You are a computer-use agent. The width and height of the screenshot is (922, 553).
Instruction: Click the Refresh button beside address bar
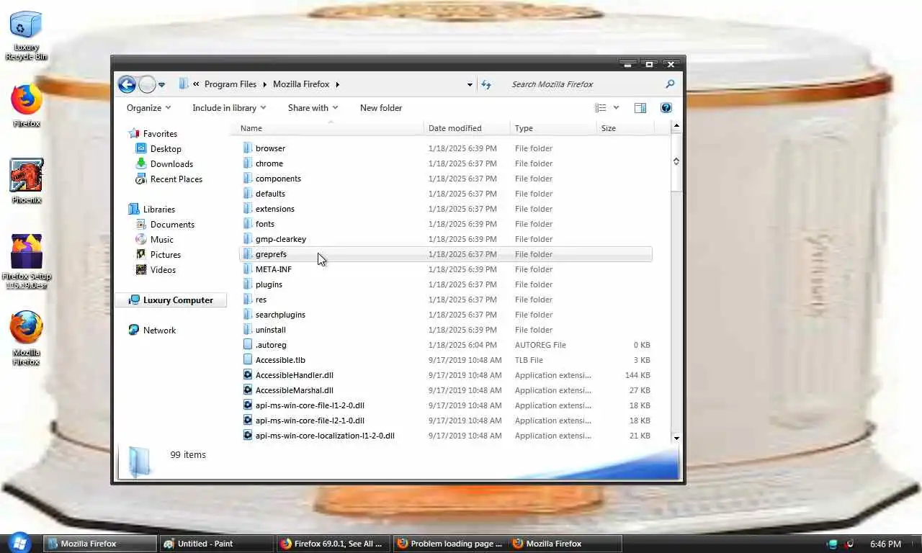tap(486, 84)
